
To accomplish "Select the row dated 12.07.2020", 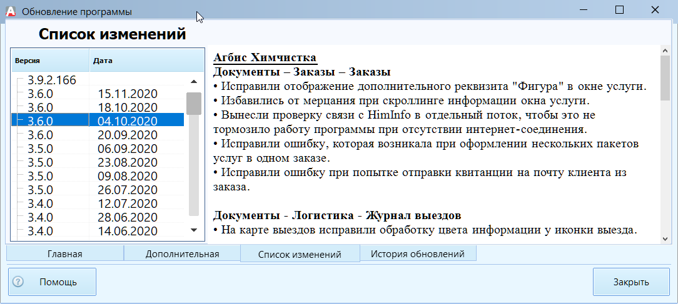I will tap(98, 203).
